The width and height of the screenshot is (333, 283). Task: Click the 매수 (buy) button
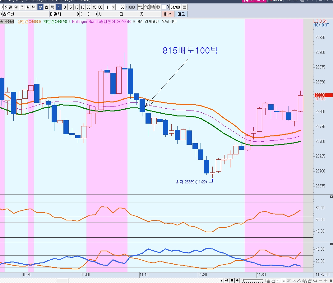[168, 14]
